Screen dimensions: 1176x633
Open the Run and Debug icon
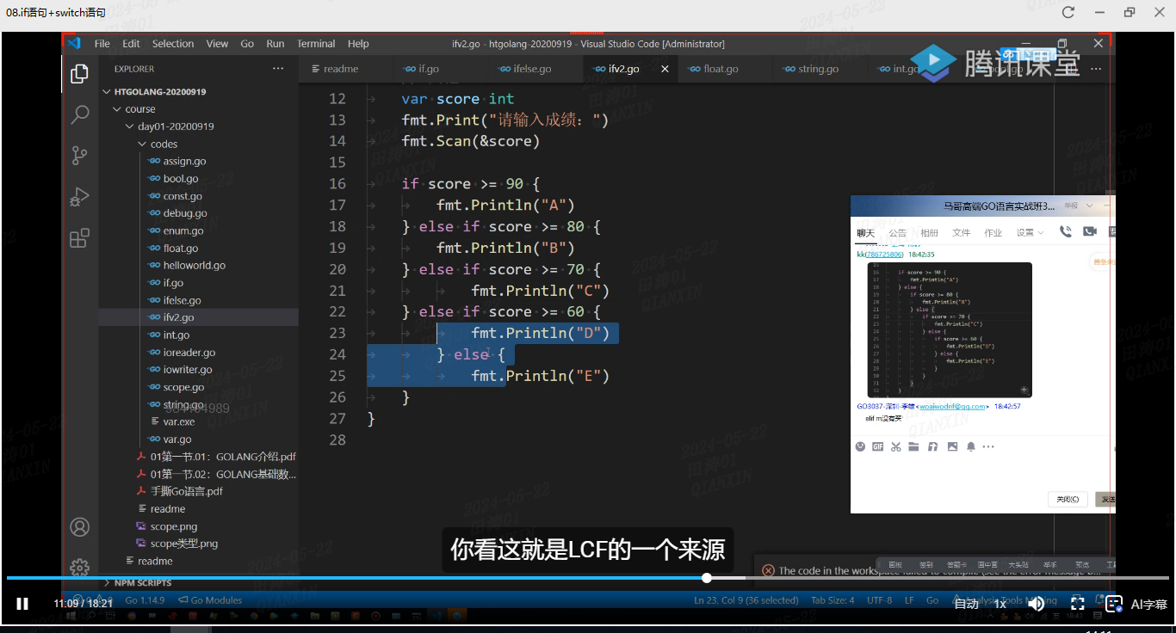tap(79, 196)
